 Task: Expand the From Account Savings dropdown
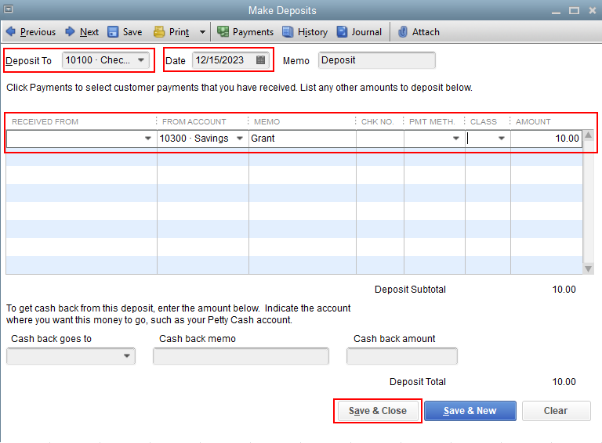pos(240,139)
